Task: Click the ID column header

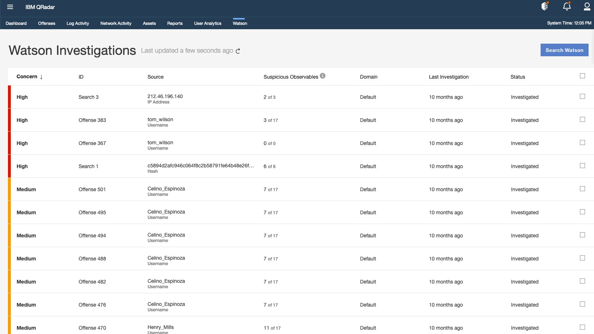Action: (x=81, y=77)
